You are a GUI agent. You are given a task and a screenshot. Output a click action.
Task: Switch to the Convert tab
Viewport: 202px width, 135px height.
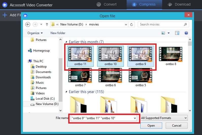point(107,4)
